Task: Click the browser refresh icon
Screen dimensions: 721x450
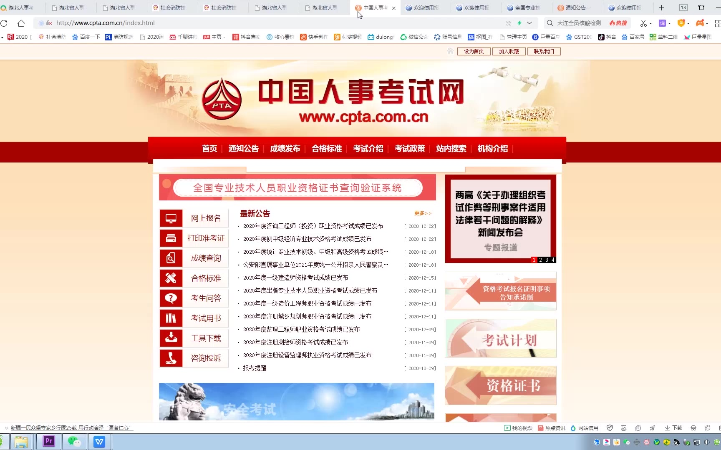Action: pyautogui.click(x=4, y=23)
